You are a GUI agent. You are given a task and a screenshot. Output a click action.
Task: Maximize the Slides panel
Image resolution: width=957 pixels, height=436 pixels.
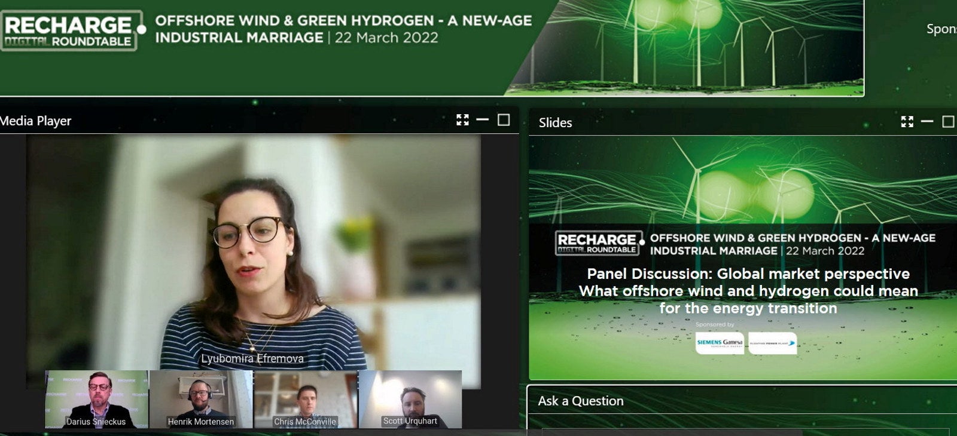[x=948, y=122]
